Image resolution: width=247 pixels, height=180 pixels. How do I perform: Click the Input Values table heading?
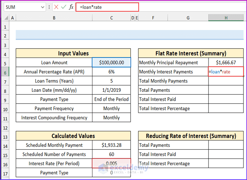tap(73, 53)
